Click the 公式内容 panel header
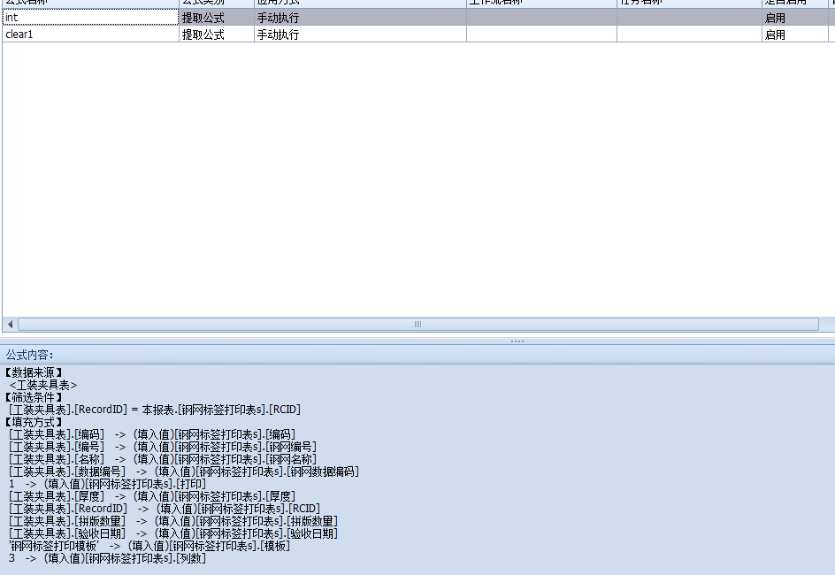Viewport: 835px width, 575px height. pos(30,354)
